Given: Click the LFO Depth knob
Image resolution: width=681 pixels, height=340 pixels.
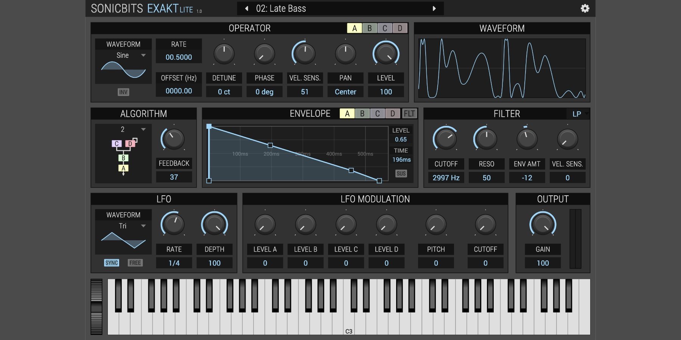Looking at the screenshot, I should tap(214, 225).
